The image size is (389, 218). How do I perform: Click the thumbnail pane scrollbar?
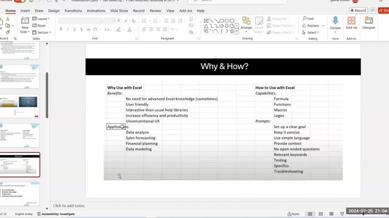(x=47, y=95)
